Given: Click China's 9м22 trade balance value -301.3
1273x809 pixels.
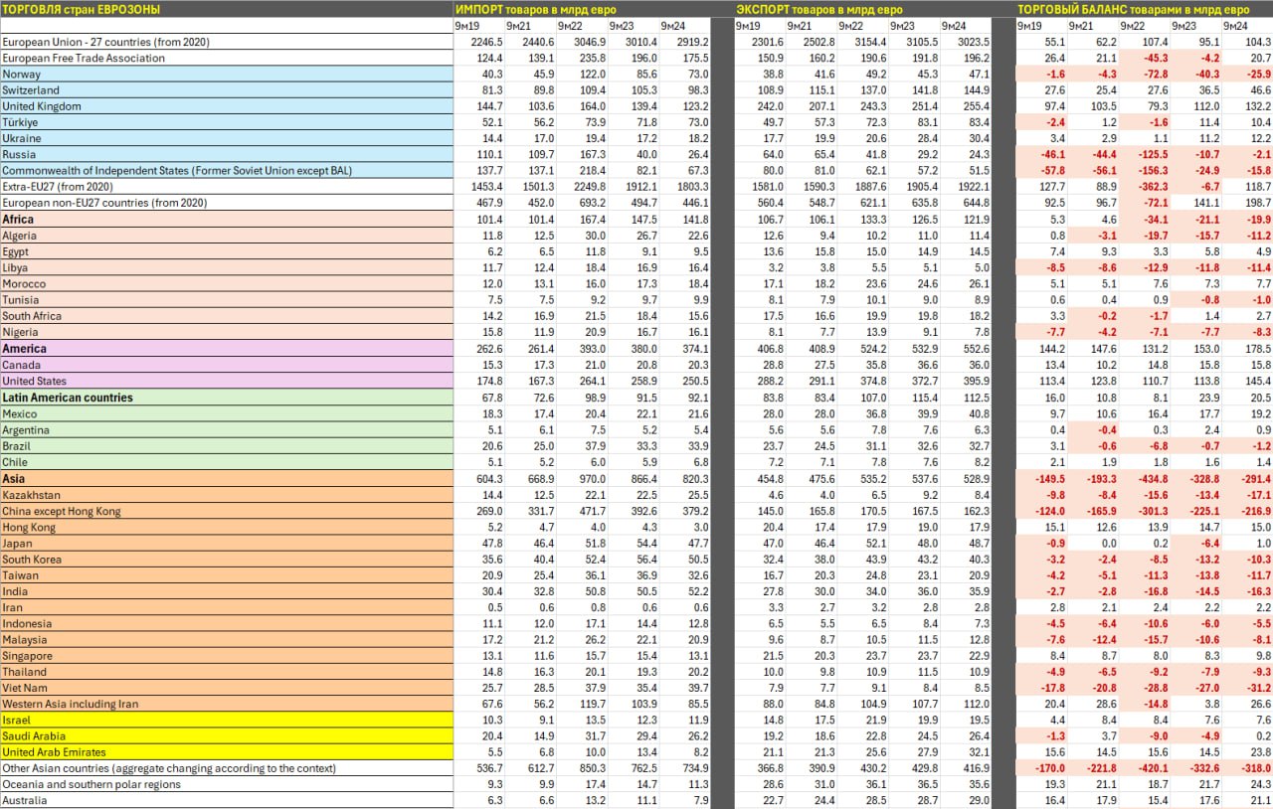Looking at the screenshot, I should (x=1152, y=511).
